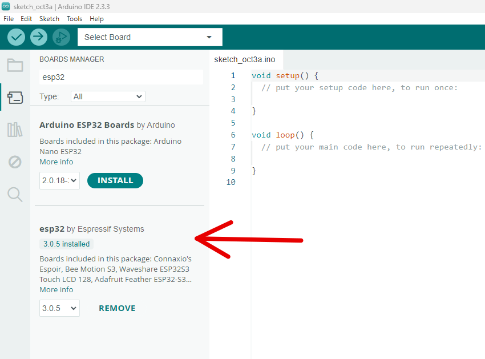Open the Library Manager sidebar icon

(x=15, y=130)
